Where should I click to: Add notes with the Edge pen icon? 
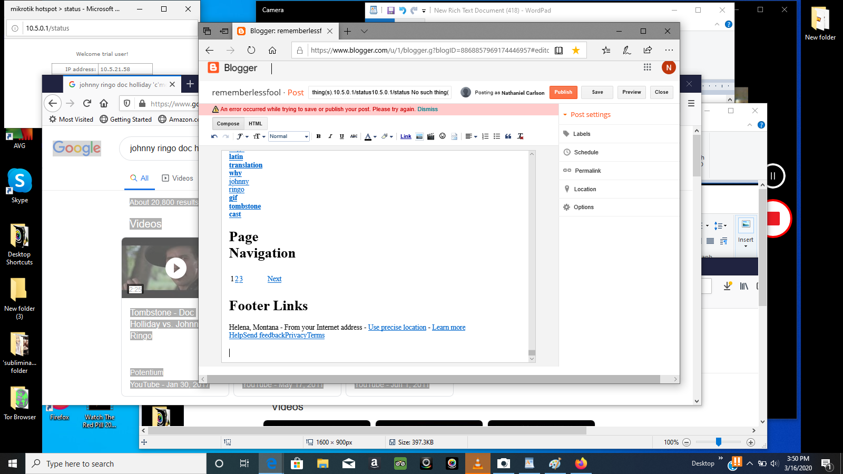tap(627, 50)
